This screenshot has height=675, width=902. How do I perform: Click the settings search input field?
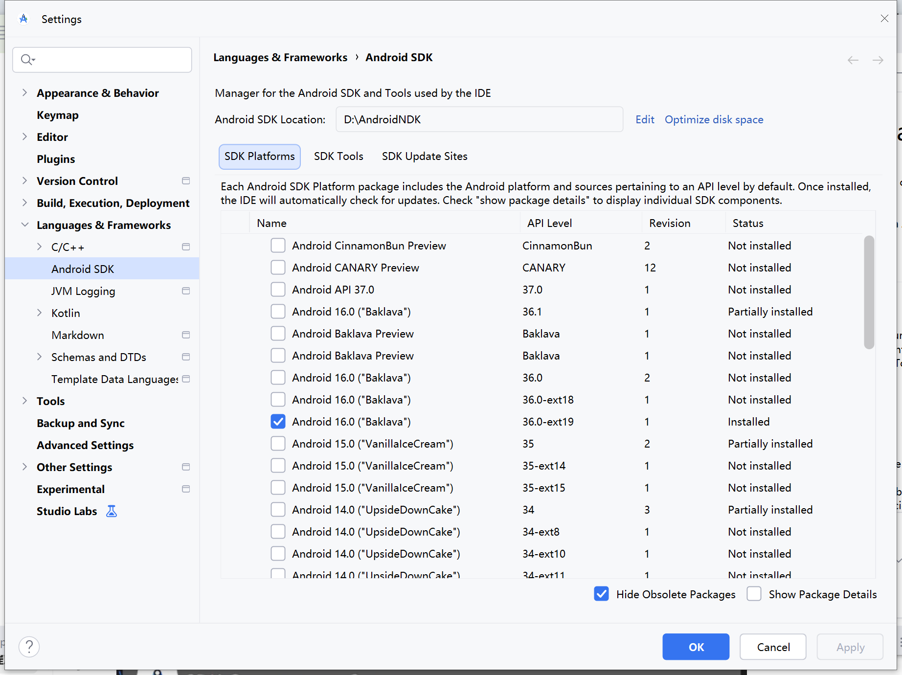click(x=102, y=60)
